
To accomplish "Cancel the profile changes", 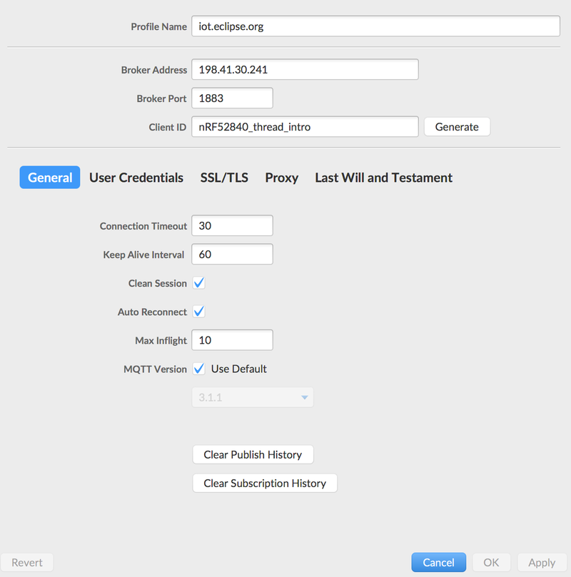I will tap(438, 562).
